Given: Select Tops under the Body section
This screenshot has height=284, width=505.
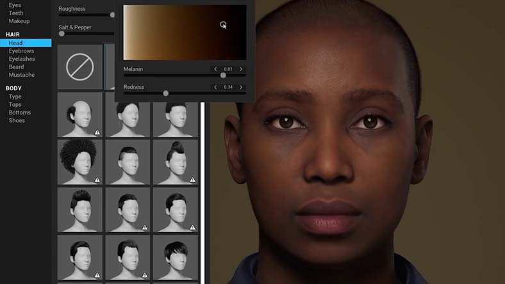Looking at the screenshot, I should [15, 105].
